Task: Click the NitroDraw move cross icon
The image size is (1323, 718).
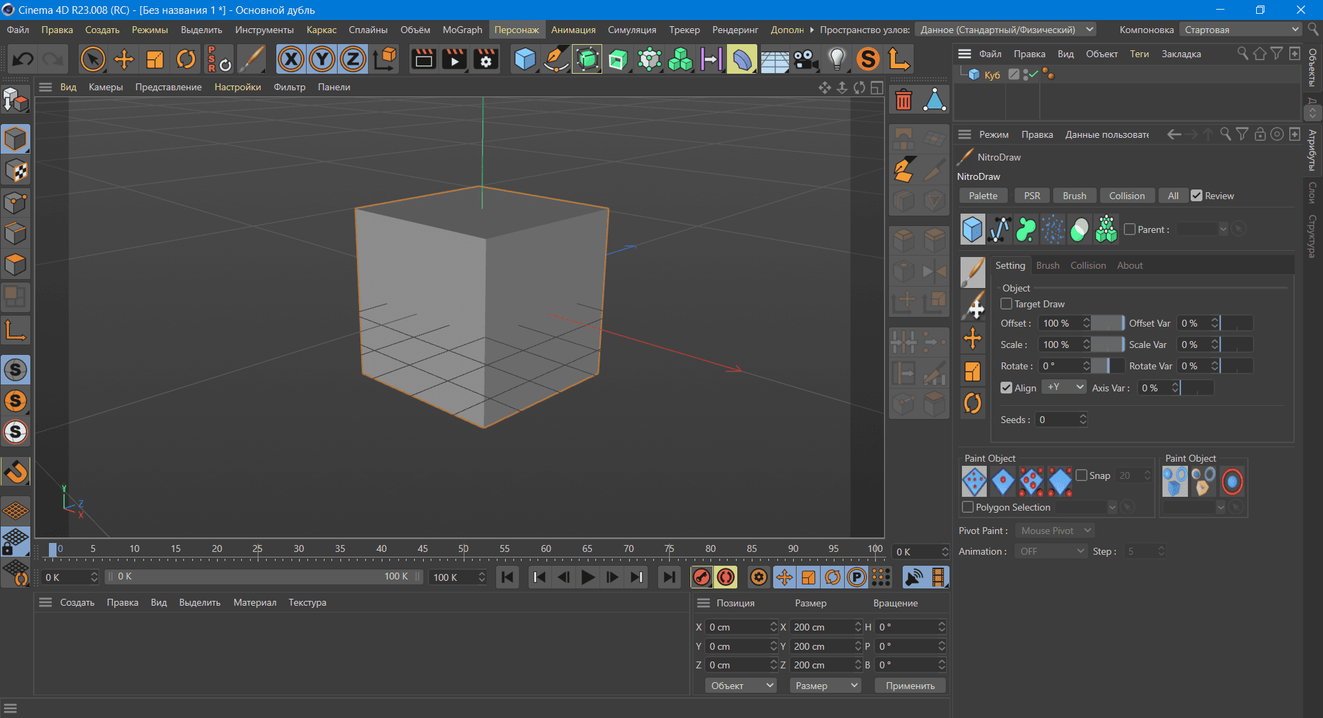Action: pyautogui.click(x=973, y=338)
